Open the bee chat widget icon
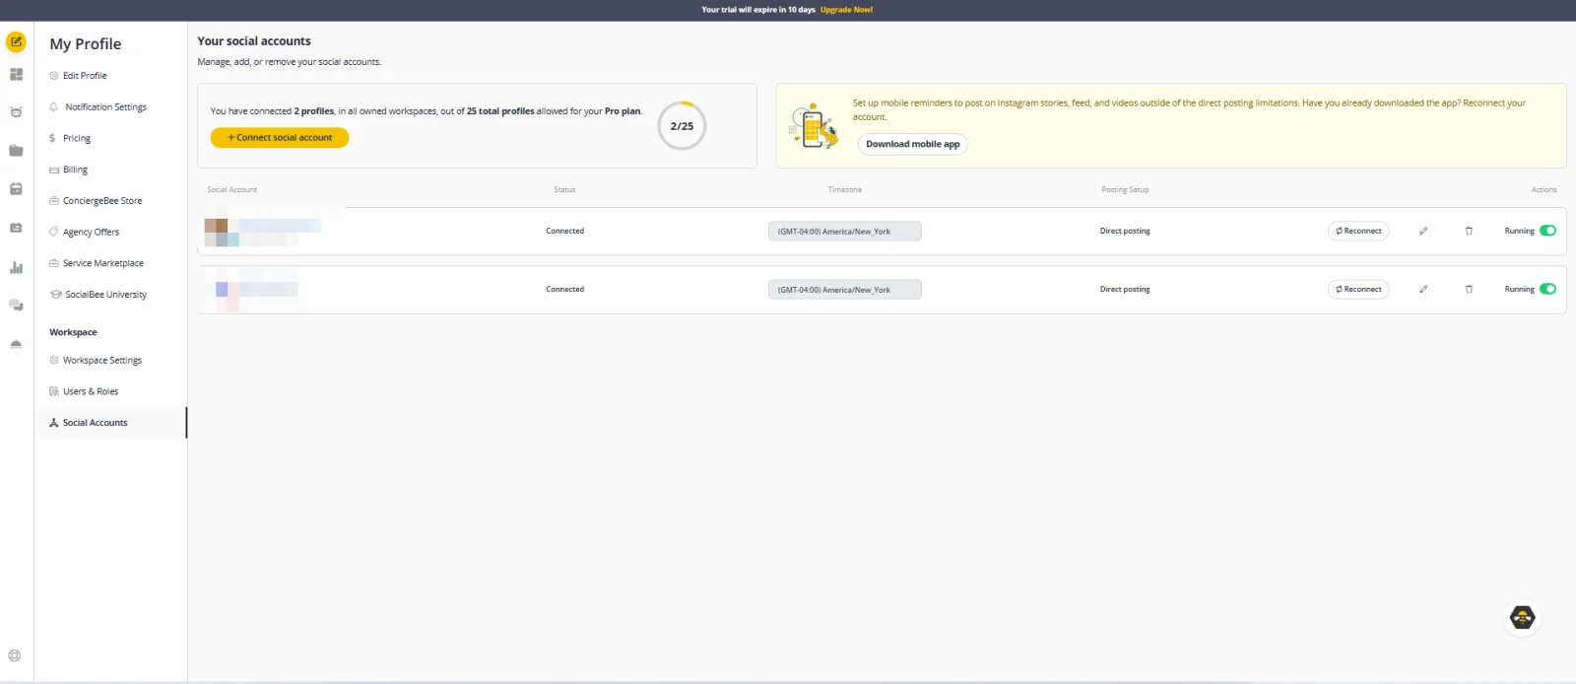 click(x=1523, y=618)
